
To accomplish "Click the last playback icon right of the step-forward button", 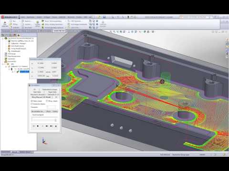I will pyautogui.click(x=56, y=126).
